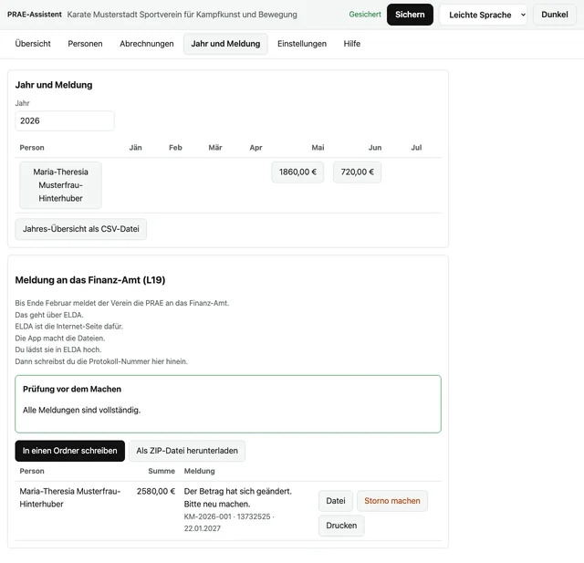Click the Drucken button
The image size is (584, 563).
coord(341,526)
